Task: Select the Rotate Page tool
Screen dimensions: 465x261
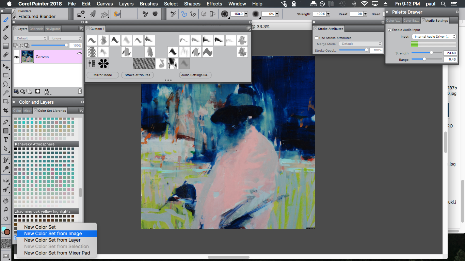Action: pos(6,219)
